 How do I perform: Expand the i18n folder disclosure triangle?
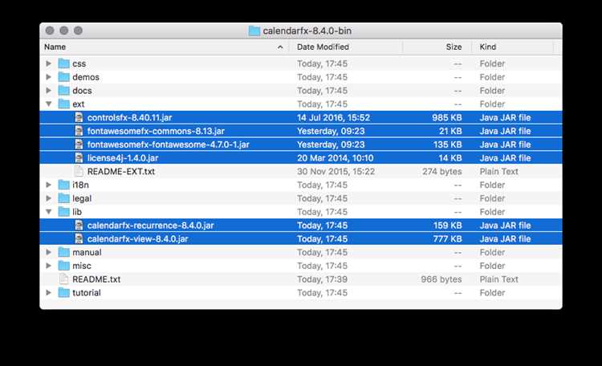pyautogui.click(x=48, y=185)
